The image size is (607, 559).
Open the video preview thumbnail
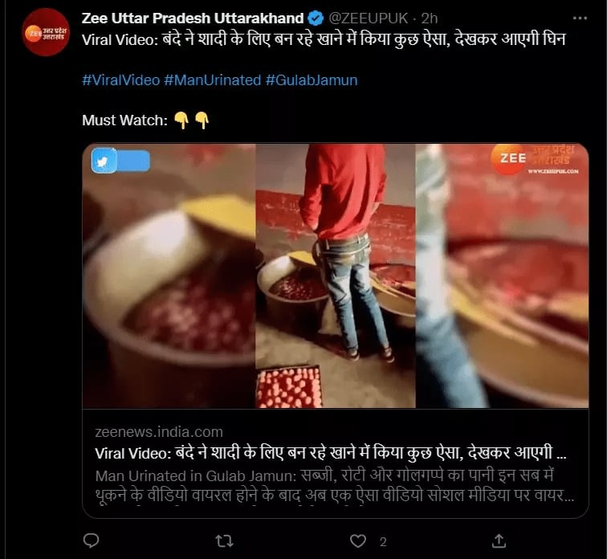coord(336,275)
